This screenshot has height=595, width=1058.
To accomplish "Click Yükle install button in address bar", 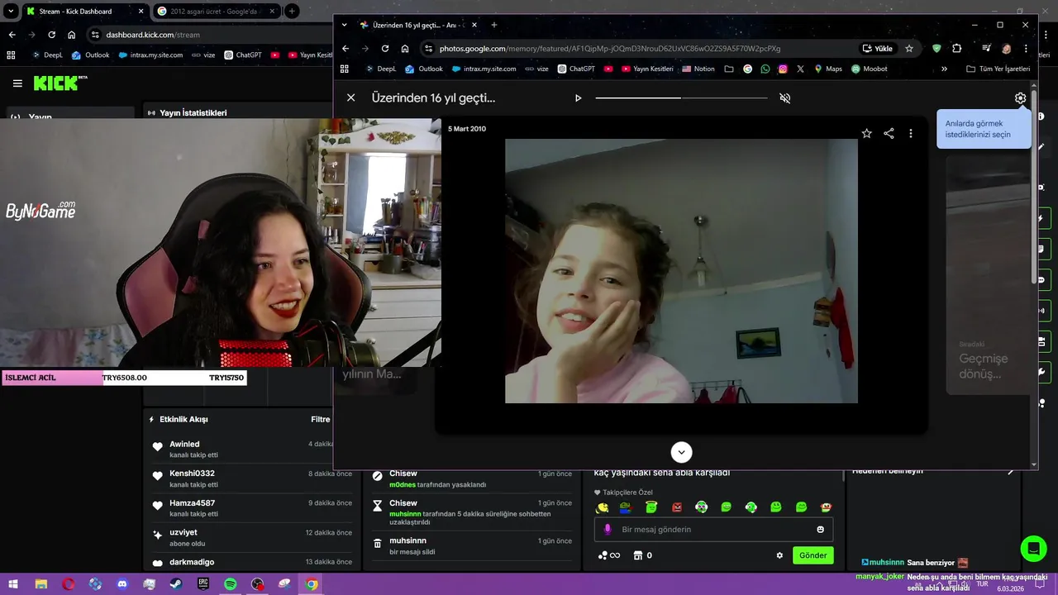I will pos(878,48).
